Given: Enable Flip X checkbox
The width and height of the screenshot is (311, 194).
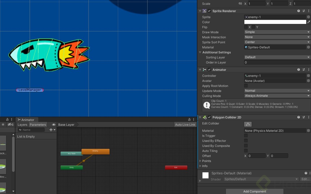Looking at the screenshot, I should tap(246, 27).
